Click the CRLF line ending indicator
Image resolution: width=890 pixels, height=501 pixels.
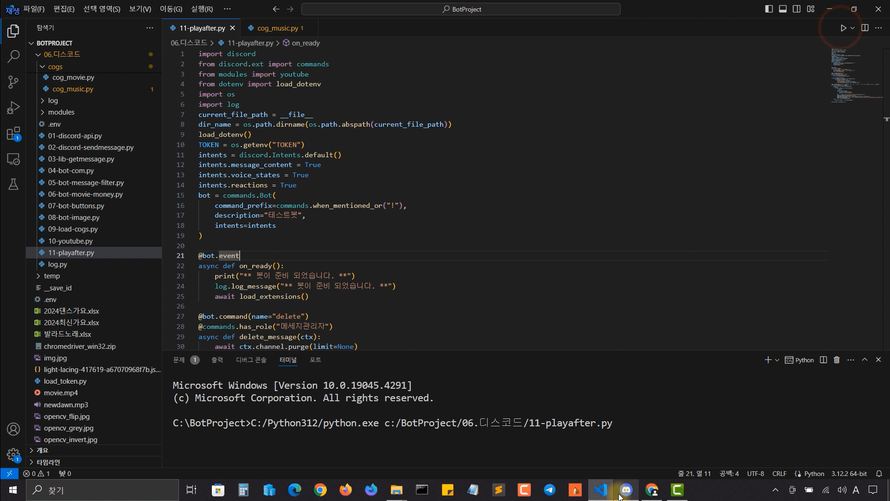click(x=779, y=474)
